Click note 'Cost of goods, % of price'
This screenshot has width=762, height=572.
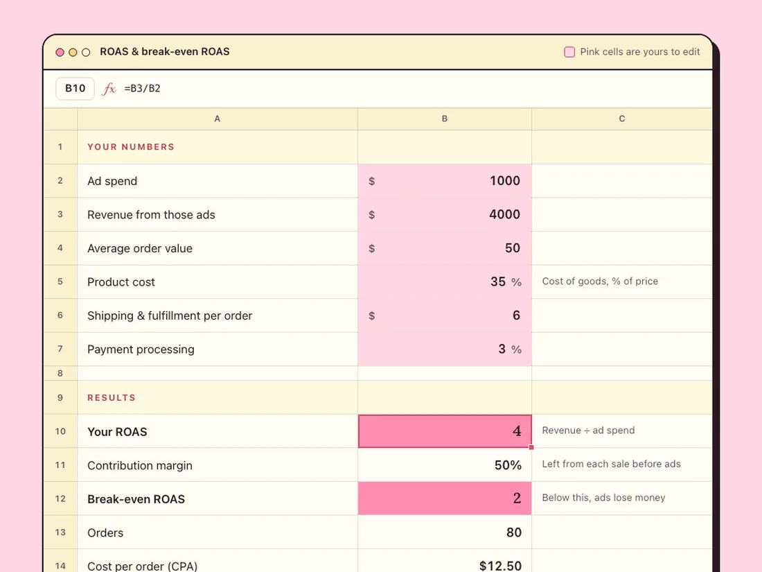pyautogui.click(x=600, y=281)
